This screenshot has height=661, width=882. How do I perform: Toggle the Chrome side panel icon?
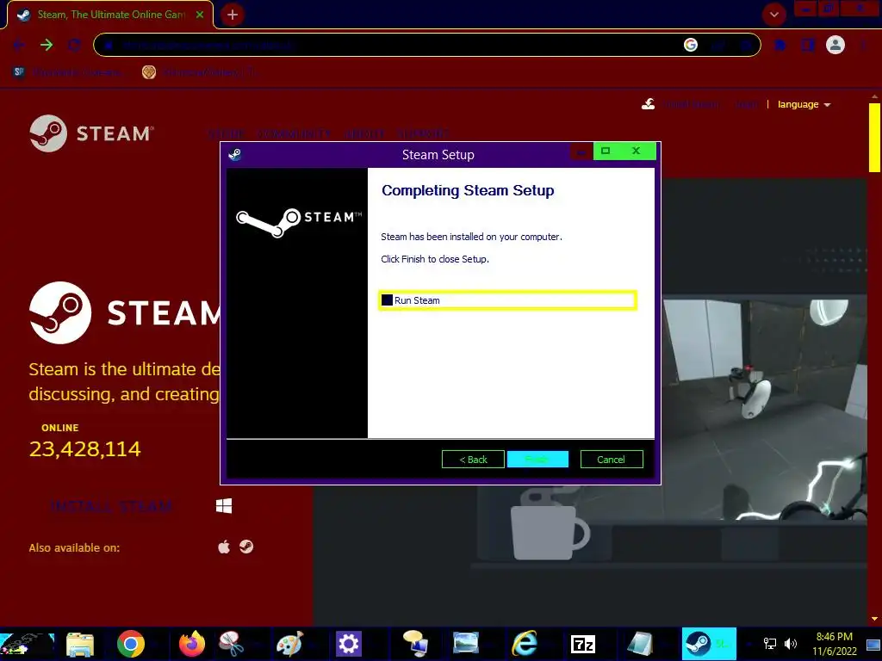click(808, 45)
